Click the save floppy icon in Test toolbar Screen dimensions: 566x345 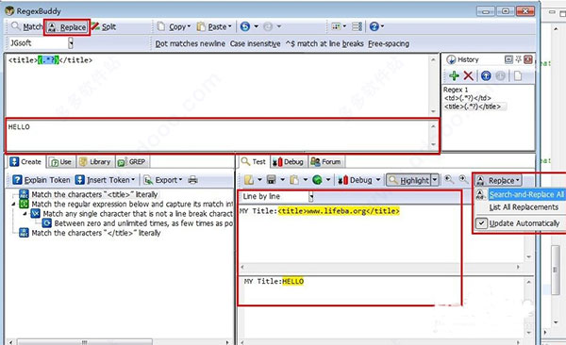271,180
